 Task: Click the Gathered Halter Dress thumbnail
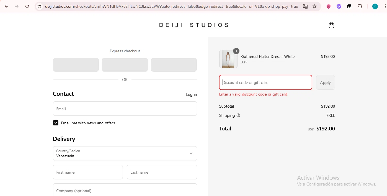pos(228,59)
